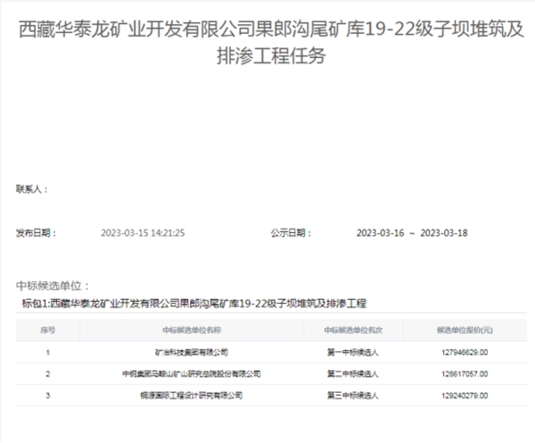The image size is (535, 443).
Task: Click the 标包1 section title line
Action: click(193, 304)
